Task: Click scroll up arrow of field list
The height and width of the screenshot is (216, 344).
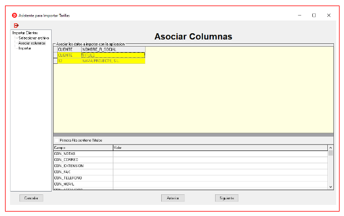Action: (x=331, y=148)
